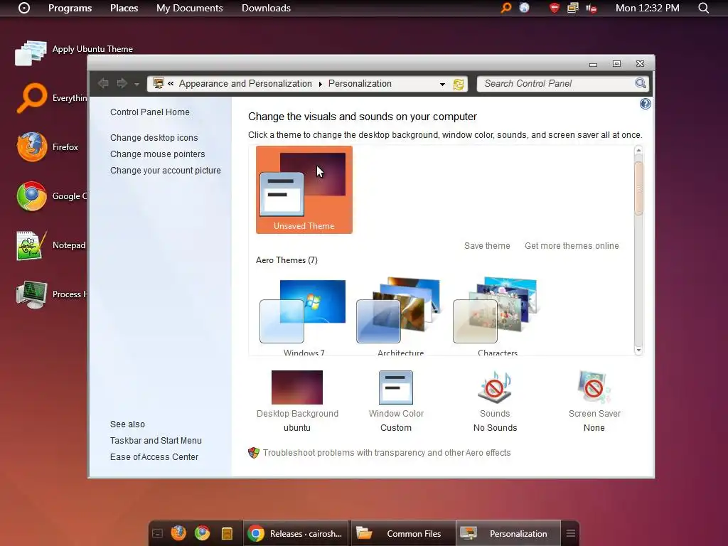Viewport: 728px width, 546px height.
Task: Open Control Panel Home
Action: pyautogui.click(x=149, y=112)
